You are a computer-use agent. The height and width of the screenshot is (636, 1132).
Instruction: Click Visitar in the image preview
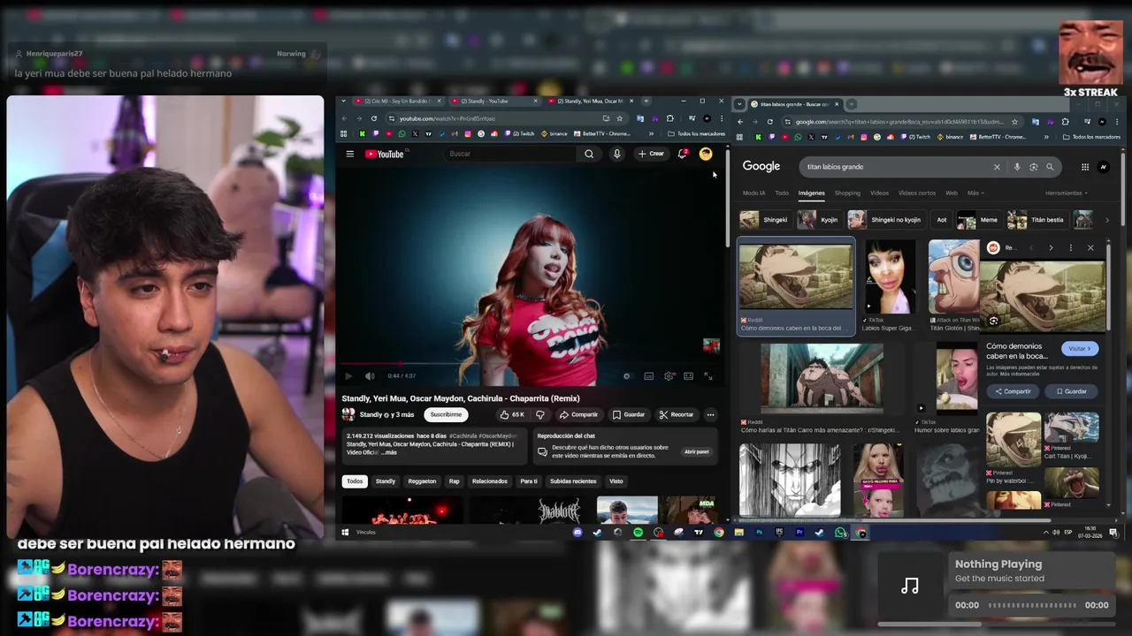tap(1080, 349)
